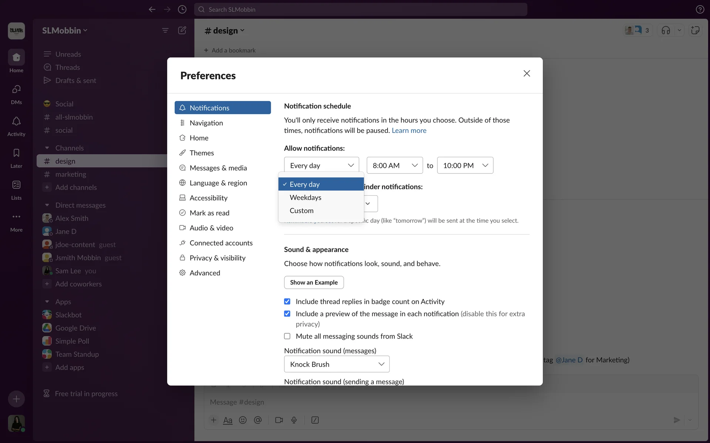Viewport: 710px width, 443px height.
Task: Open the history clock icon
Action: click(x=182, y=10)
